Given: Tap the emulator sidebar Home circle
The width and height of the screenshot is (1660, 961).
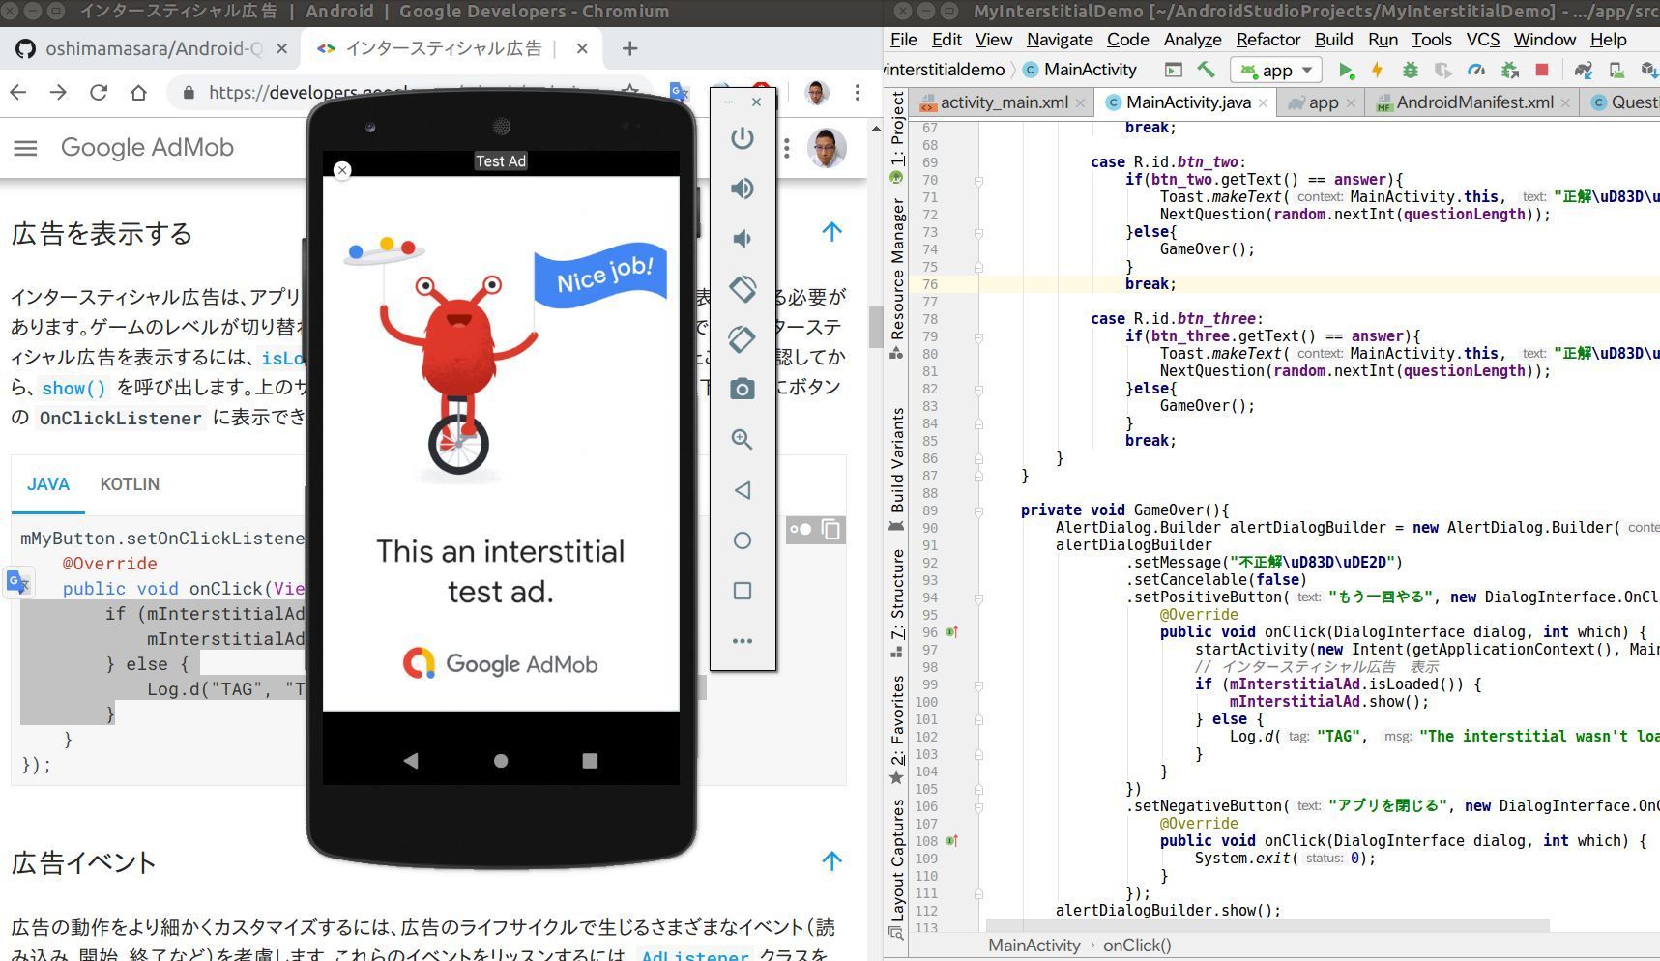Looking at the screenshot, I should pyautogui.click(x=742, y=540).
